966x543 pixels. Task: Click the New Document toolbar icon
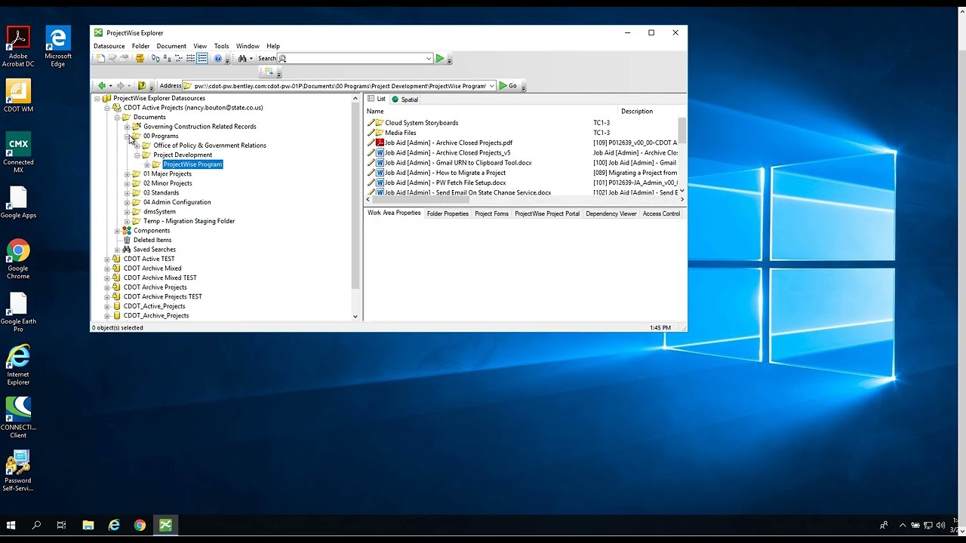click(x=100, y=58)
